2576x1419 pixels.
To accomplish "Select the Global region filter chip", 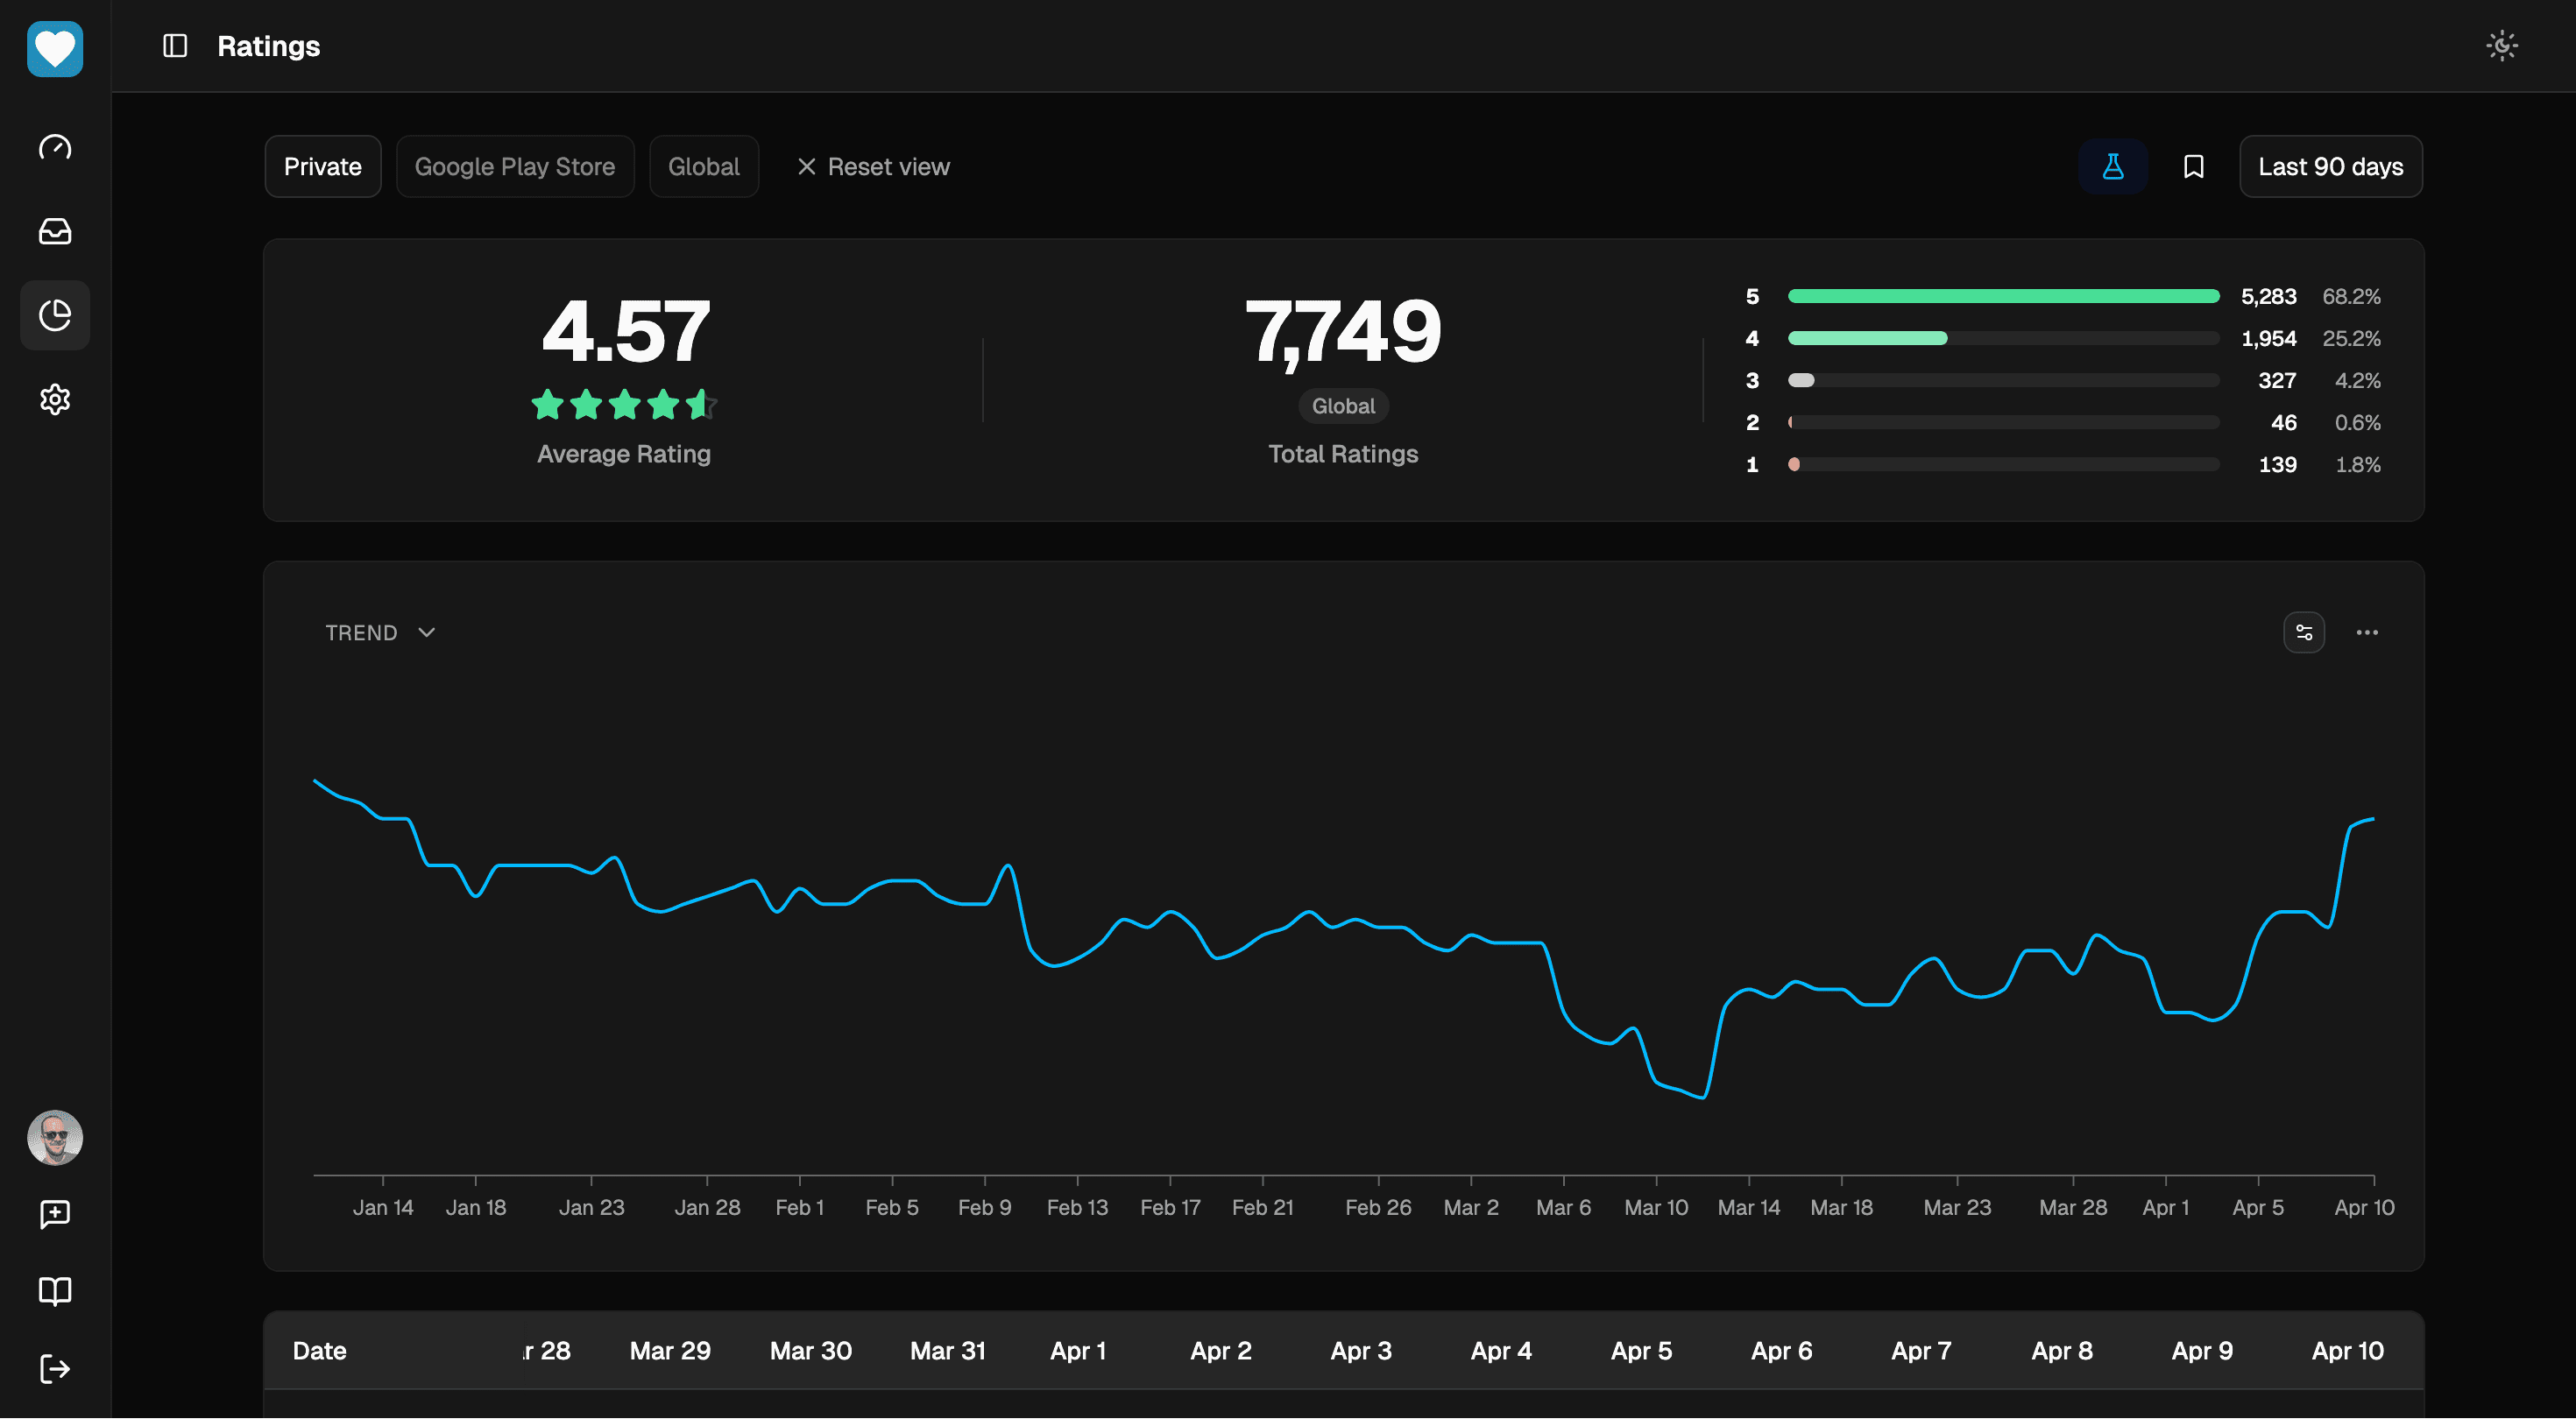I will 704,166.
